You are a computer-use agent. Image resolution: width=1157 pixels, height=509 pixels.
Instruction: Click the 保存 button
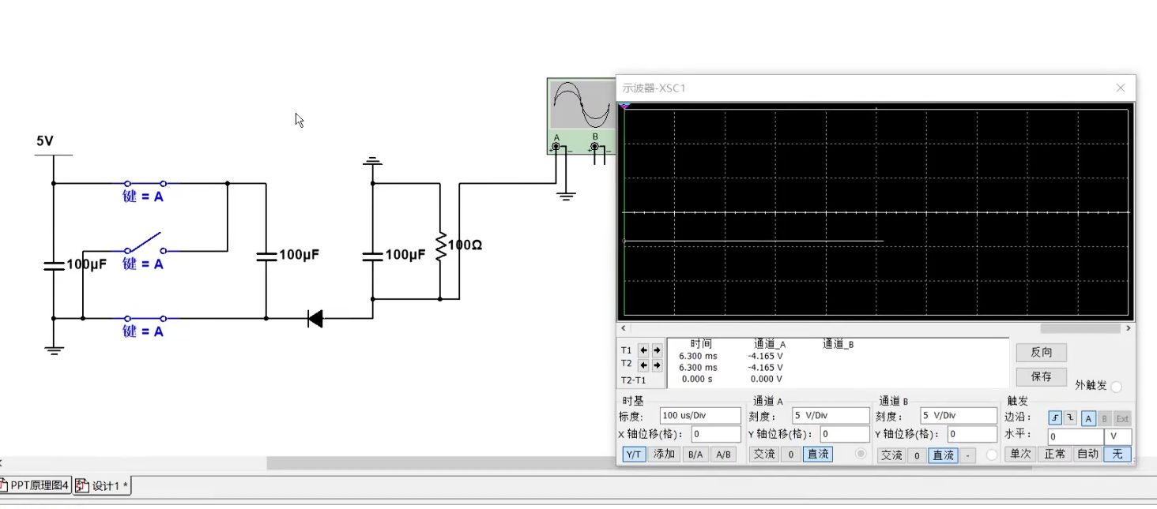tap(1041, 376)
